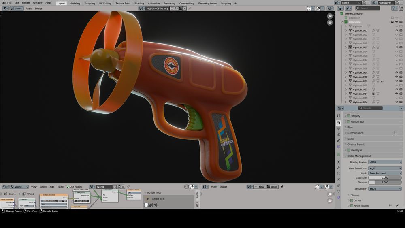
Task: Open the Particles properties icon
Action: click(339, 174)
